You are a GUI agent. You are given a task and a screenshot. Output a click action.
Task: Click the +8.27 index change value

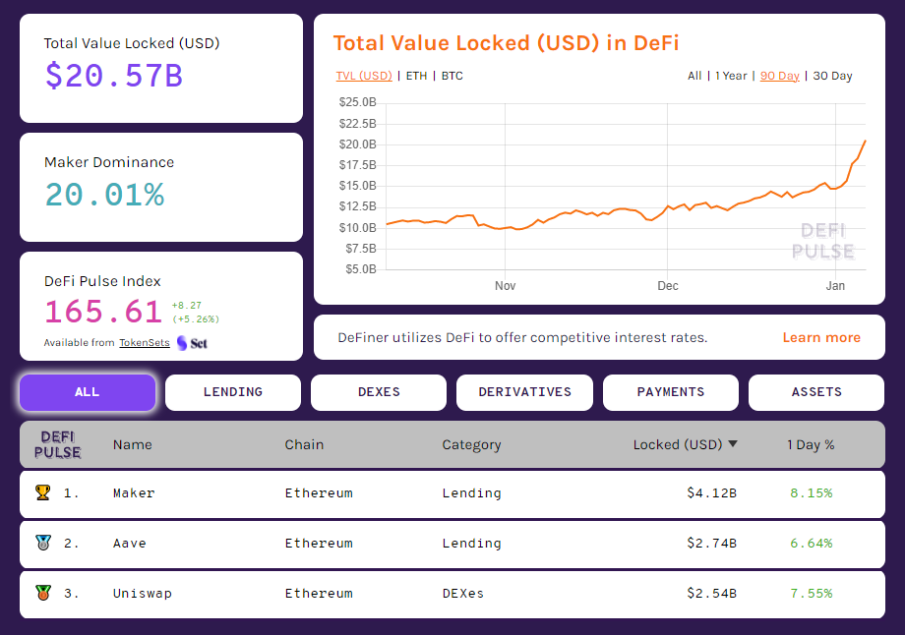coord(187,305)
